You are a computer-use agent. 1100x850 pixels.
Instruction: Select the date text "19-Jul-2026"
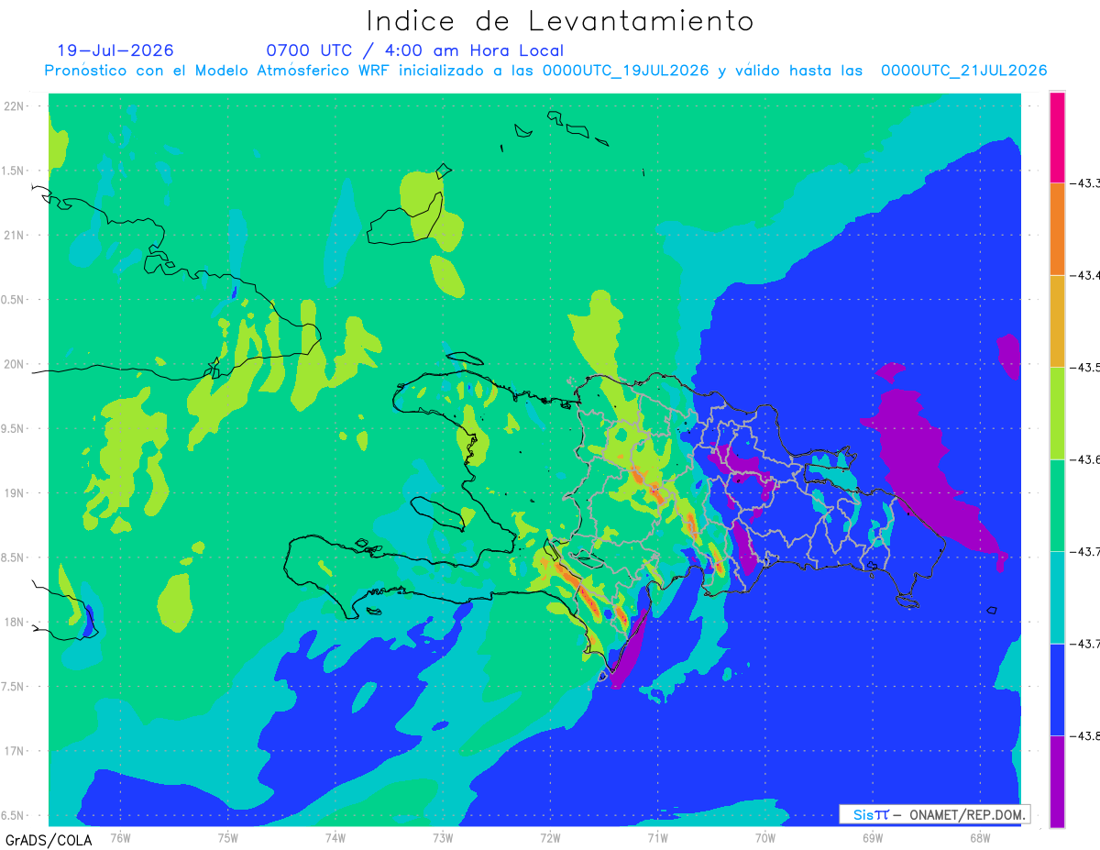pyautogui.click(x=115, y=50)
